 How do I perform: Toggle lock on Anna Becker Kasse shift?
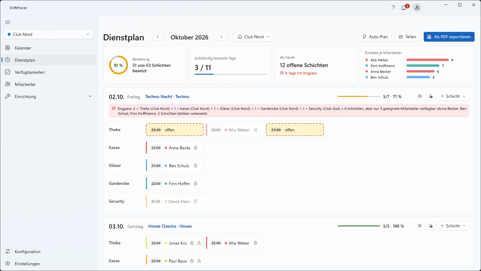click(196, 147)
